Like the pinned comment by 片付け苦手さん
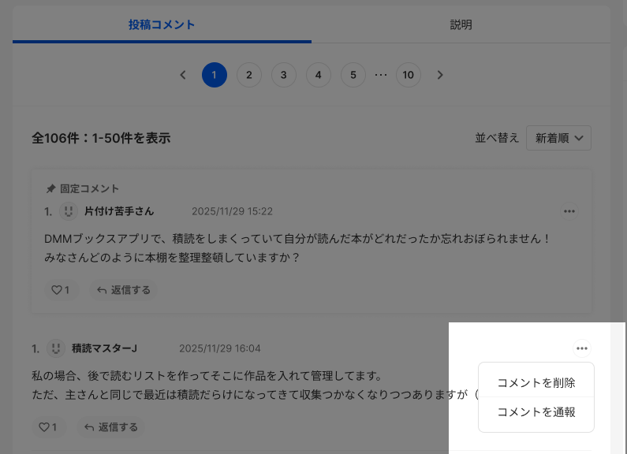 point(60,290)
